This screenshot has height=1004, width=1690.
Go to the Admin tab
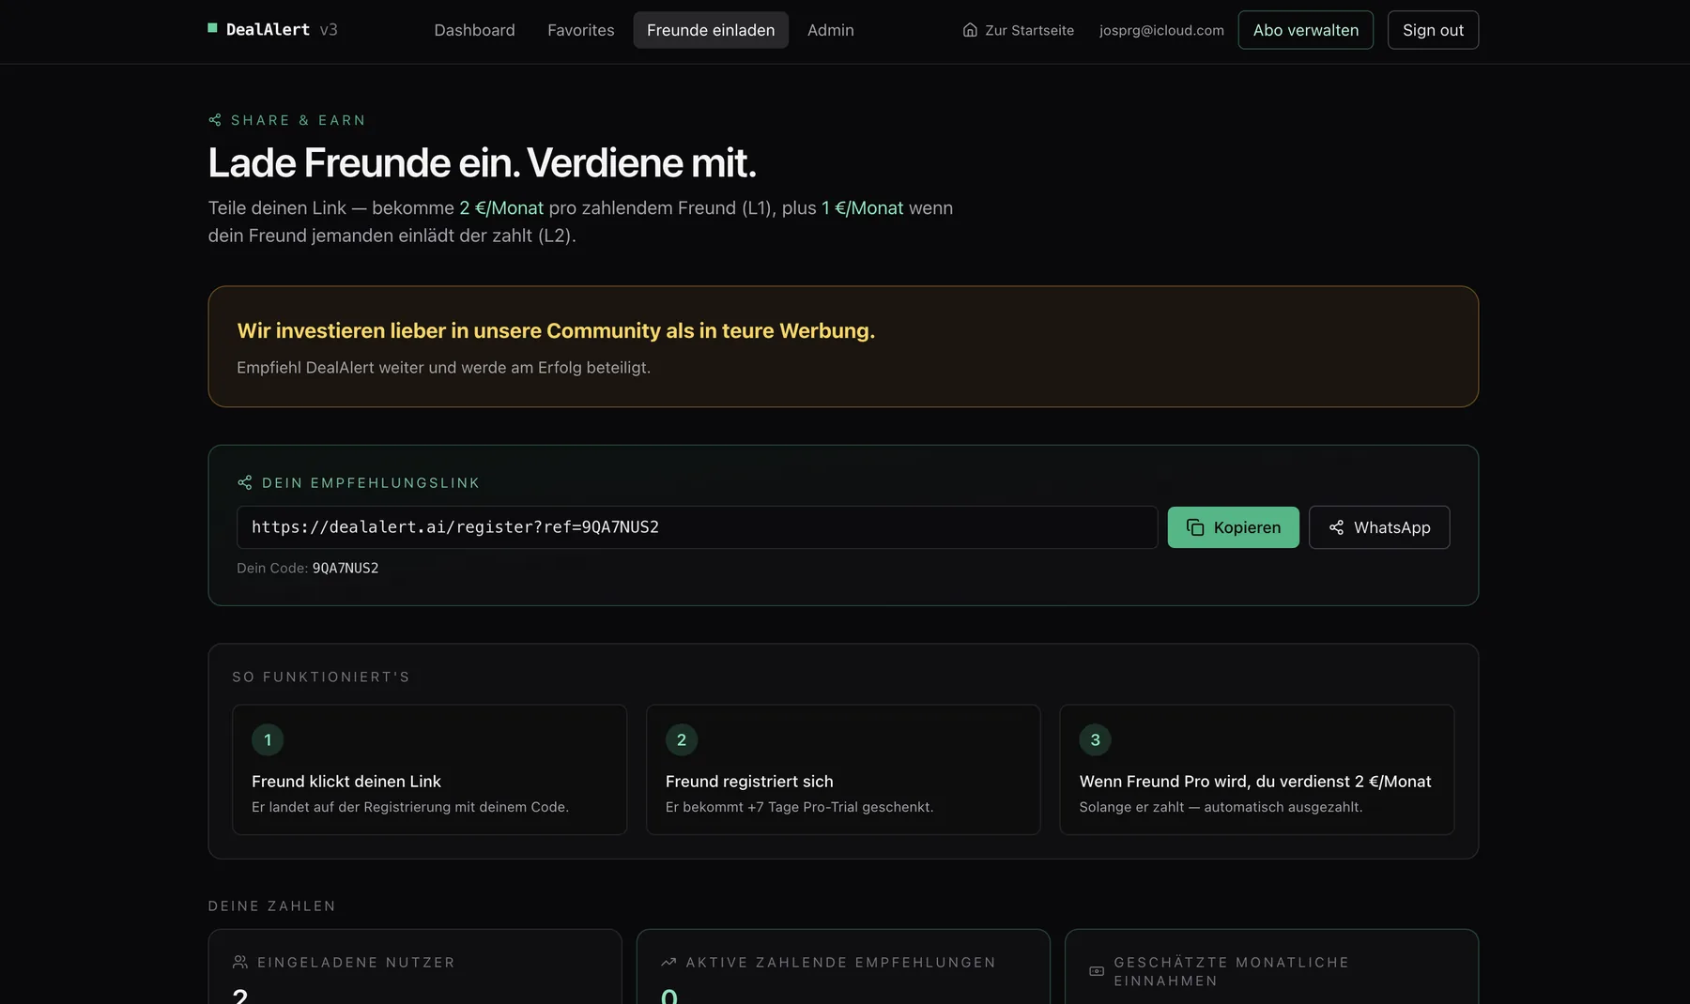pyautogui.click(x=831, y=30)
